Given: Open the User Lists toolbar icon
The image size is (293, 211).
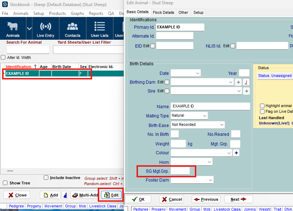Looking at the screenshot, I should (x=100, y=29).
